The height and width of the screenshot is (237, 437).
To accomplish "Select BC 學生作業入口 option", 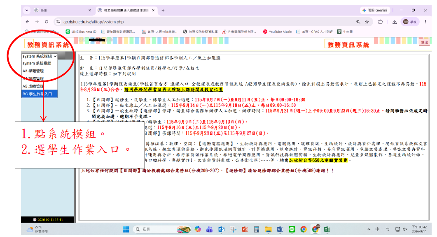I will pos(39,94).
